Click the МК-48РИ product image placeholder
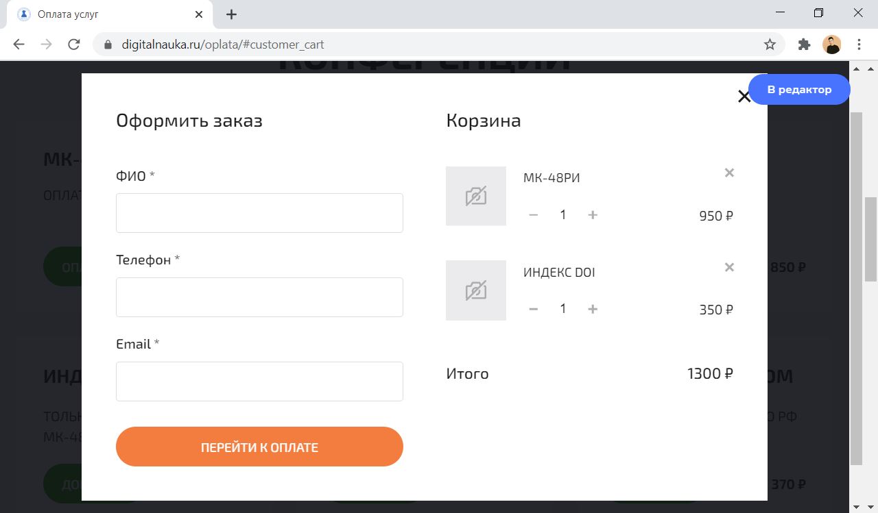Image resolution: width=878 pixels, height=513 pixels. 476,196
